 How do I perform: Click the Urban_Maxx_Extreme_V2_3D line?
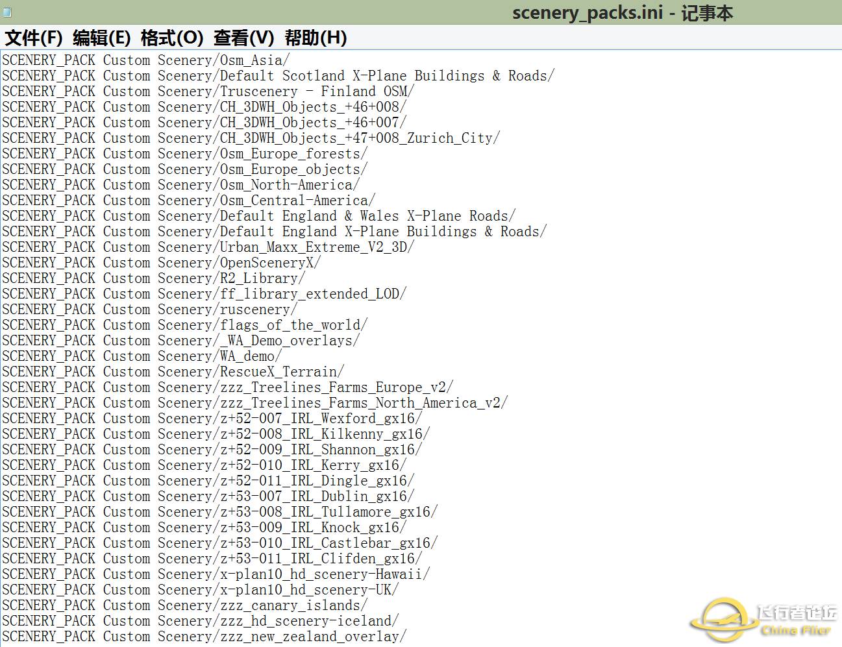(x=208, y=247)
